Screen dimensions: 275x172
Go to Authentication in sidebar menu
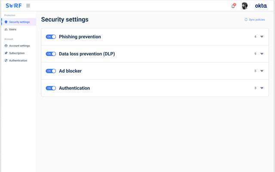click(18, 61)
